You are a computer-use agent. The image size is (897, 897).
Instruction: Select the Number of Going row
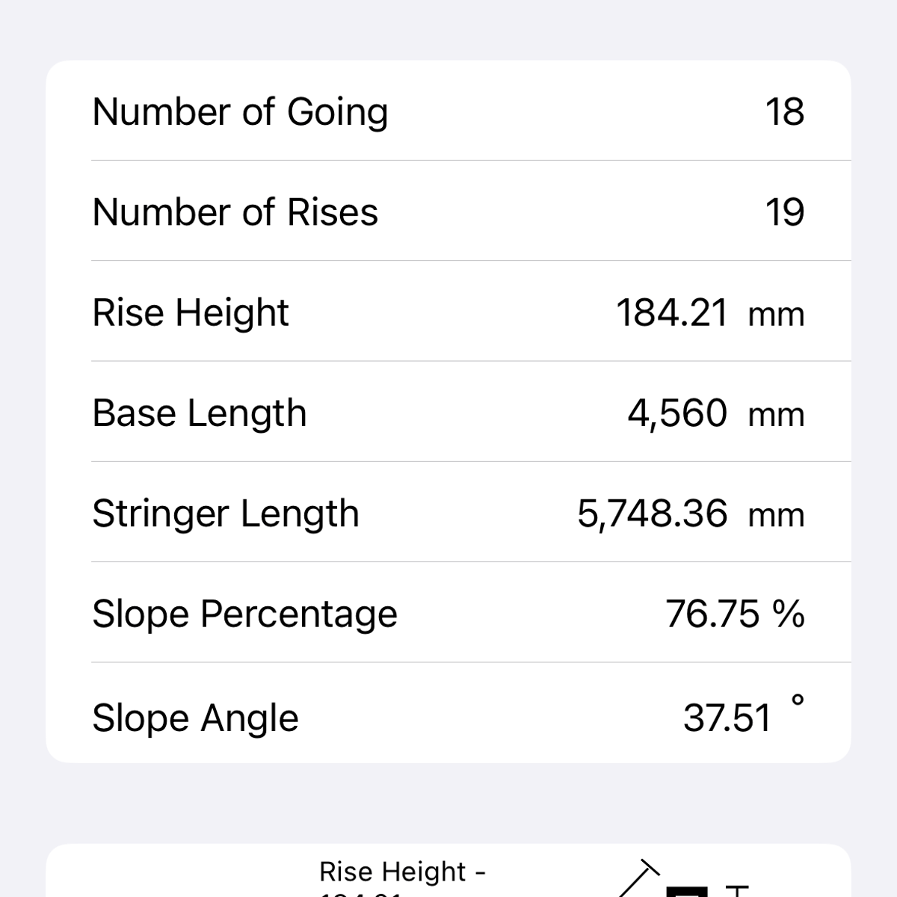[449, 111]
